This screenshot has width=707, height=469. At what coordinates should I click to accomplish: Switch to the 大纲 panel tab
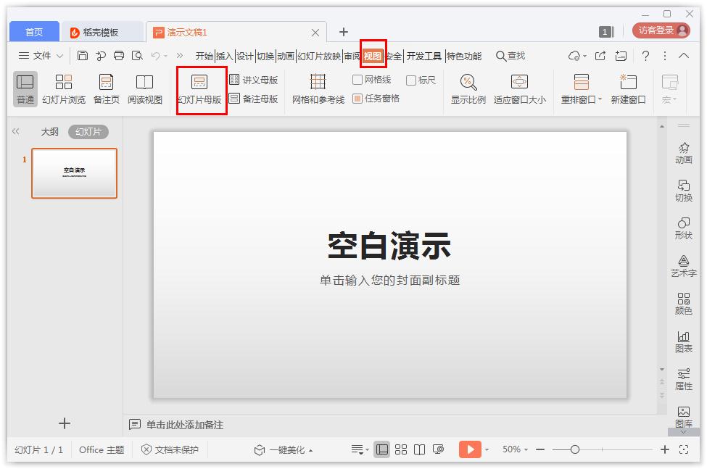coord(49,131)
